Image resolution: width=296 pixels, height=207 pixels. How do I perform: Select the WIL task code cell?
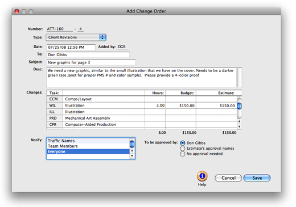coord(55,105)
